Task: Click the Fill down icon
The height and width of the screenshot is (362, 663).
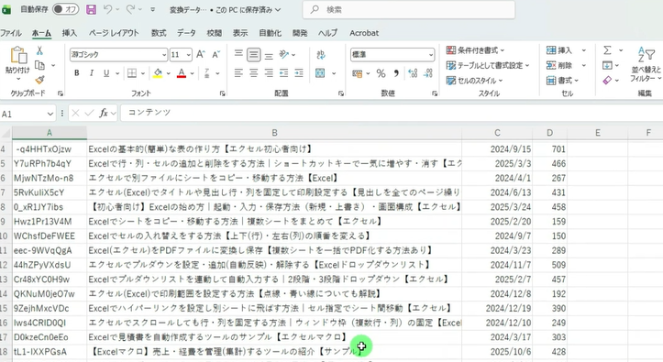Action: point(607,65)
